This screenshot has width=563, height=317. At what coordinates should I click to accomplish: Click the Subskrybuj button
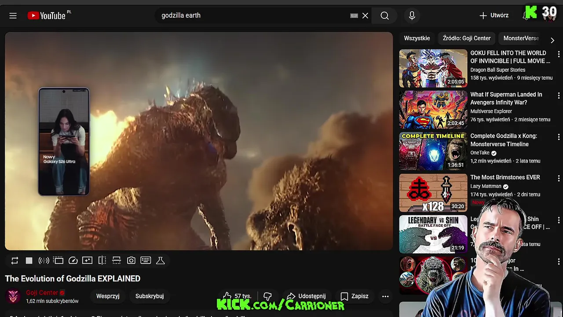[150, 296]
